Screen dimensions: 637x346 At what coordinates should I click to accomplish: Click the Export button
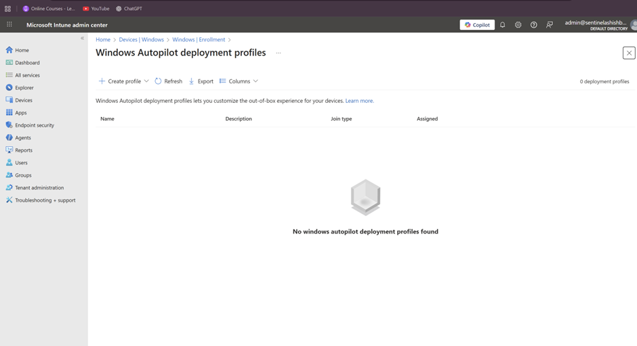(201, 81)
